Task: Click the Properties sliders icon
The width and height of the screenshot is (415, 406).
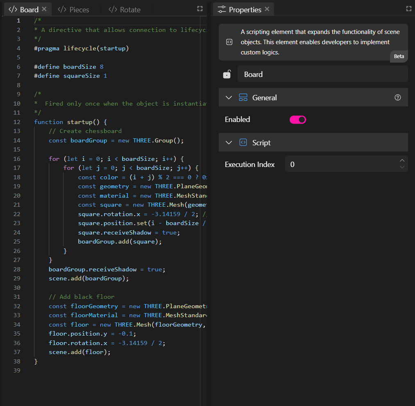Action: 222,9
